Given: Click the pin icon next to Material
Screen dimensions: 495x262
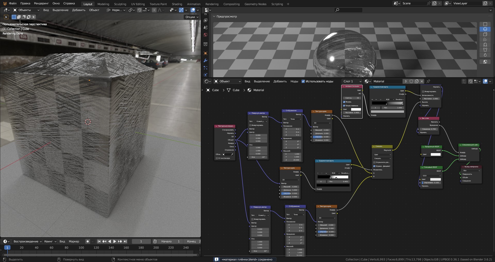Looking at the screenshot, I should (428, 81).
